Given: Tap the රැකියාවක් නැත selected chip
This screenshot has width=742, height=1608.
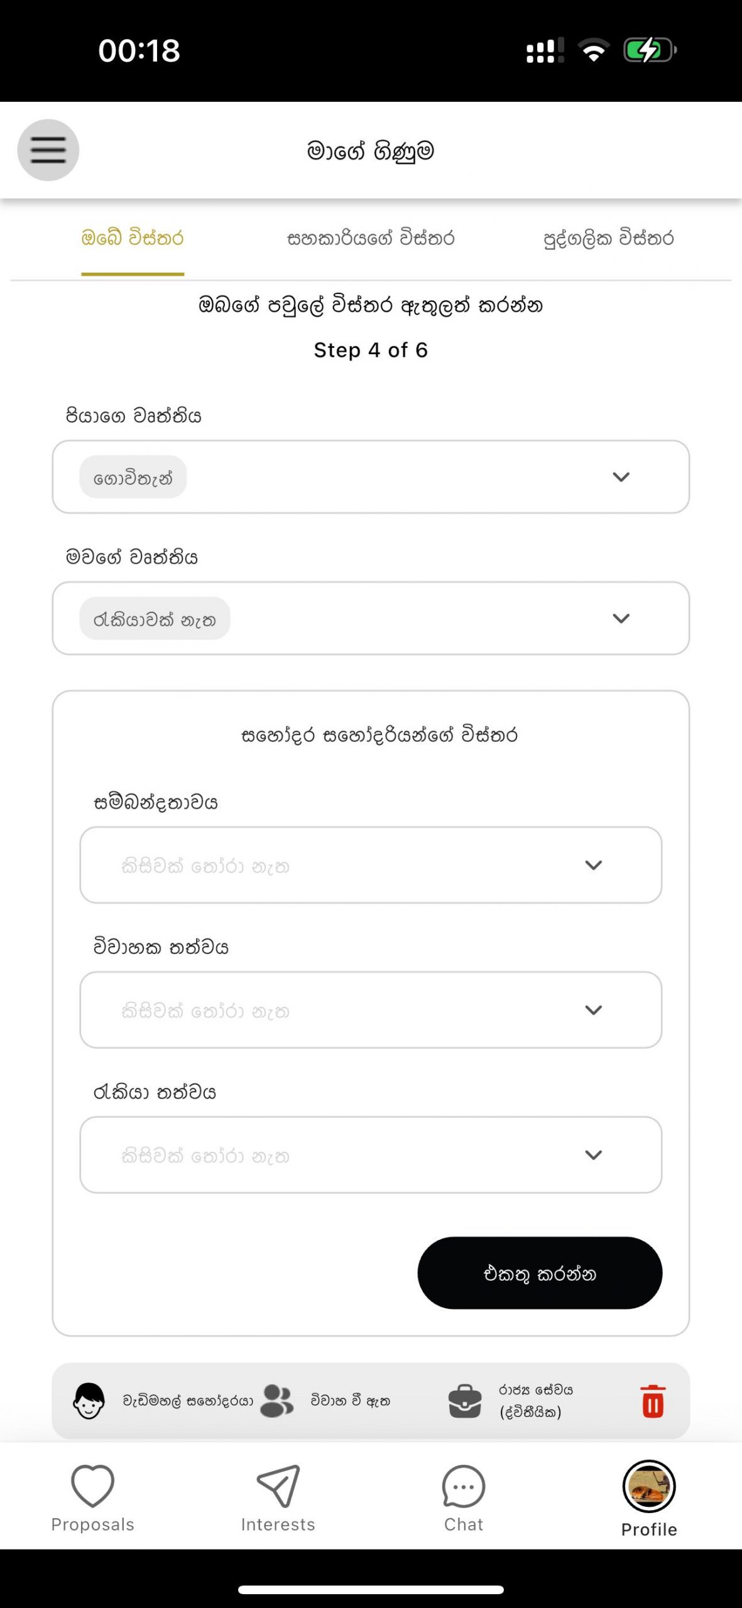Looking at the screenshot, I should (155, 619).
